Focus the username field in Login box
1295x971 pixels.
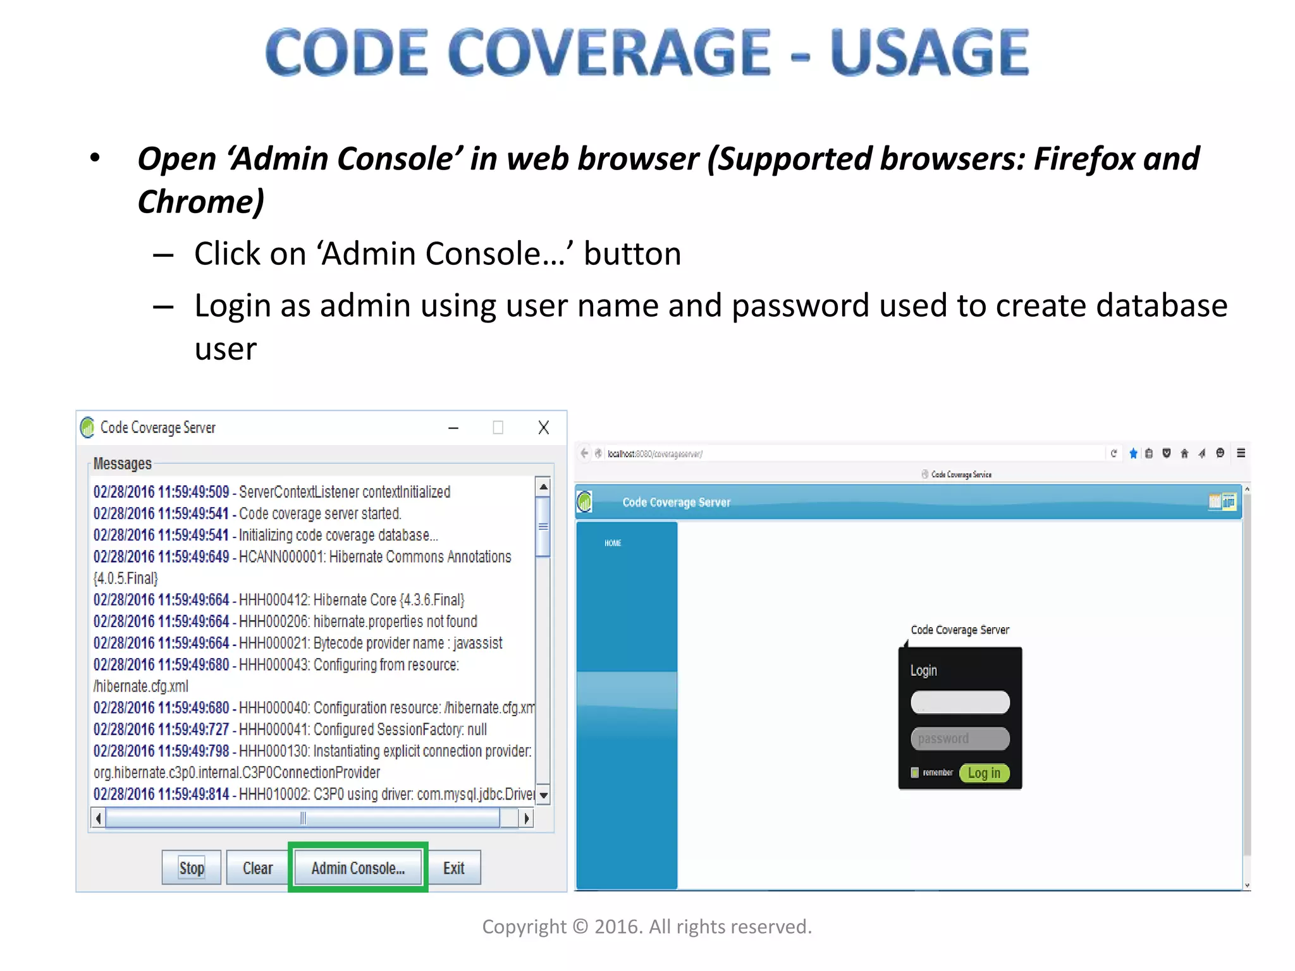point(960,702)
